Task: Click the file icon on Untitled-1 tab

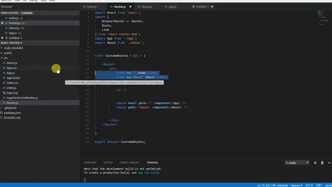Action: (x=193, y=7)
